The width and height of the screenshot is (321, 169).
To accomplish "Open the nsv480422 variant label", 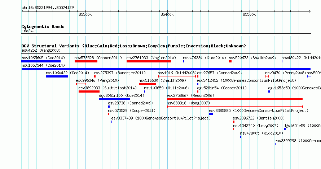I will pyautogui.click(x=301, y=58).
